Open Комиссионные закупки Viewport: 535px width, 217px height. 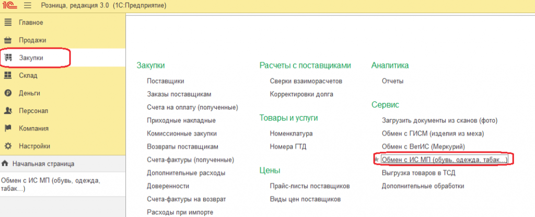point(182,134)
